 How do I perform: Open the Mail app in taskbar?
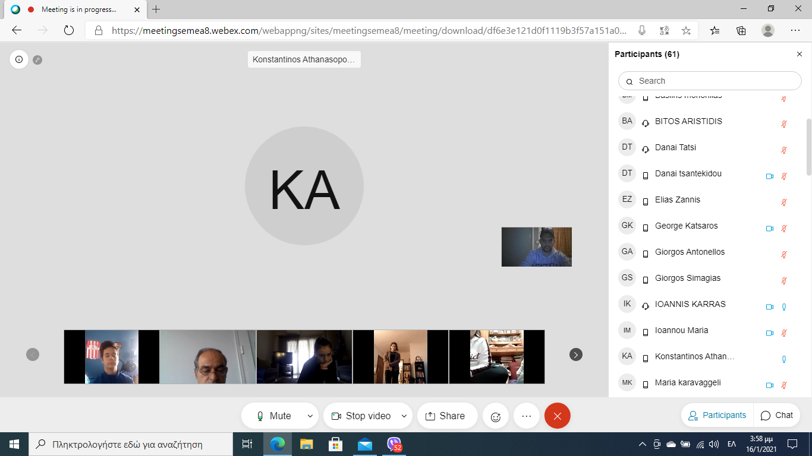(x=364, y=444)
